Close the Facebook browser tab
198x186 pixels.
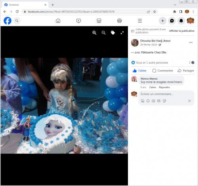(x=45, y=5)
